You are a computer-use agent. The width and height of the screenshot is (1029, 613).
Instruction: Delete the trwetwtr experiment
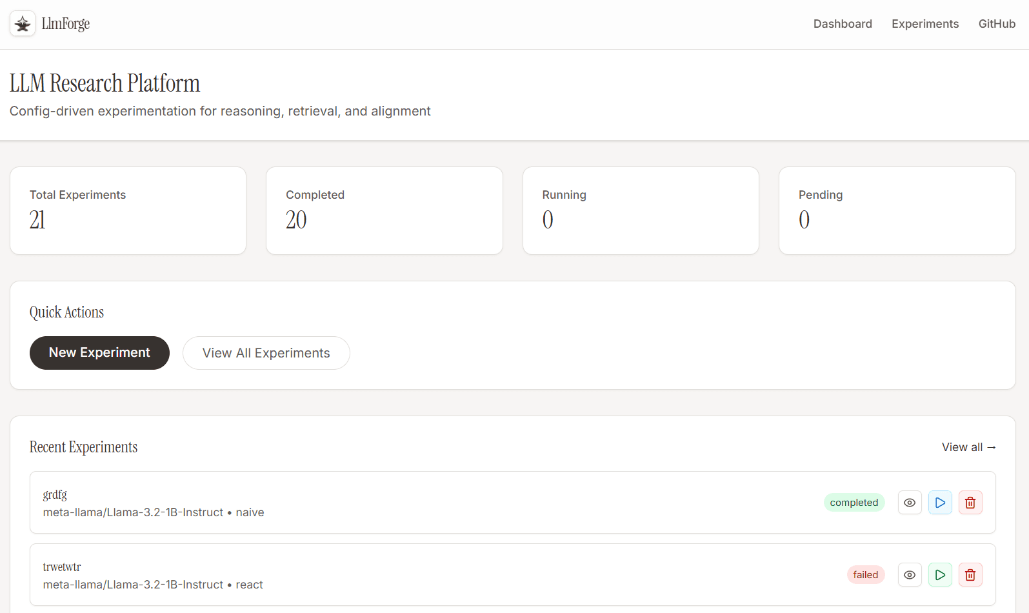(970, 575)
